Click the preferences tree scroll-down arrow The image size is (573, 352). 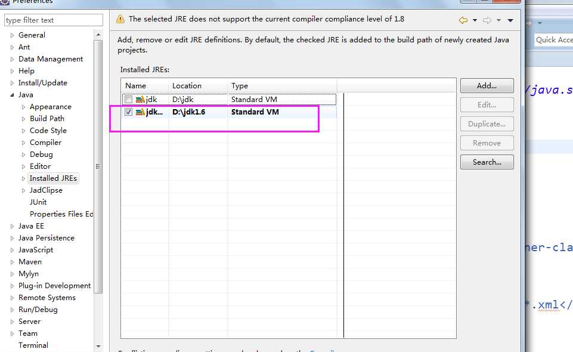(x=98, y=346)
